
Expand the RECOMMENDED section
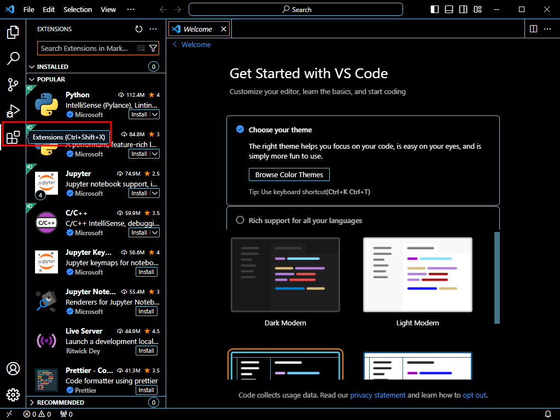(x=32, y=402)
